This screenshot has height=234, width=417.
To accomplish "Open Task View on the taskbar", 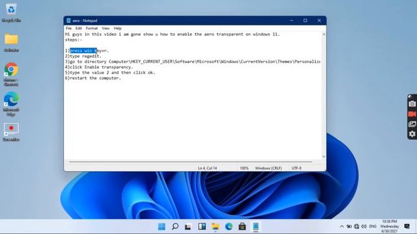I will click(188, 226).
